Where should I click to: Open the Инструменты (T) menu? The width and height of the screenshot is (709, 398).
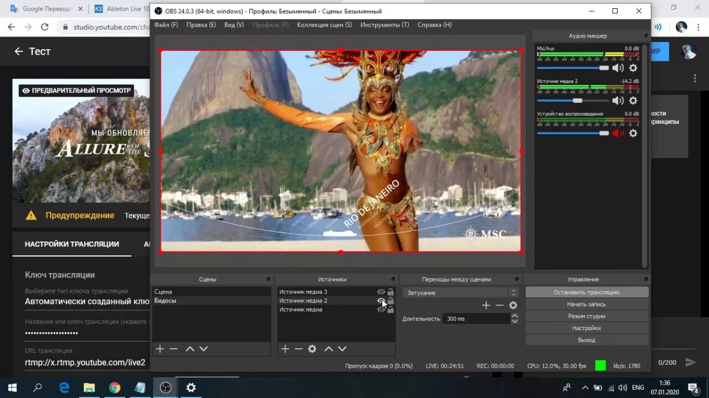coord(384,25)
